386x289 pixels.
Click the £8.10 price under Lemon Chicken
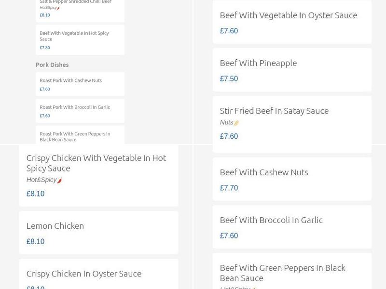click(x=35, y=241)
